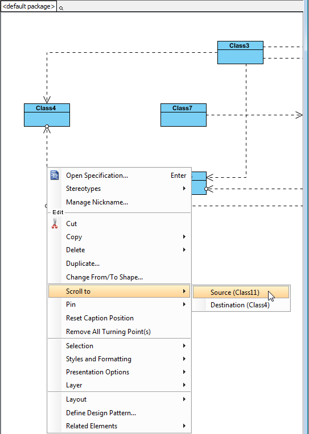Open Presentation Options submenu
Viewport: 309px width, 434px height.
tap(120, 372)
